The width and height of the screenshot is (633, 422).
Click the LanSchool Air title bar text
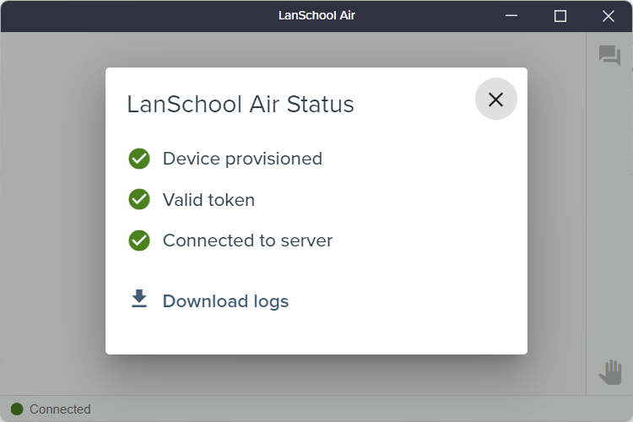[316, 15]
